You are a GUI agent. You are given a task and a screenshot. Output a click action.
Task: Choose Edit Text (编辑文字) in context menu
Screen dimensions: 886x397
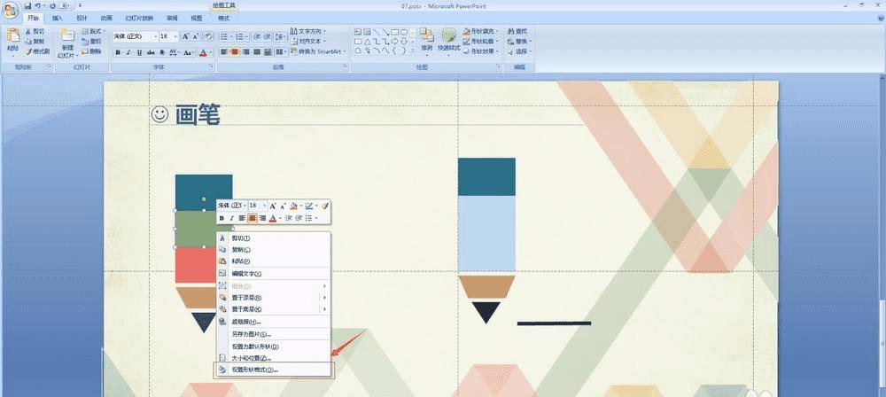tap(274, 274)
